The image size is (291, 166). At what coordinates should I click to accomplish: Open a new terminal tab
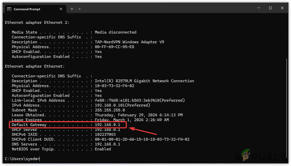(x=72, y=9)
